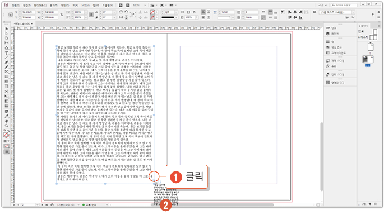
Task: Go to next page in status bar
Action: click(x=43, y=205)
